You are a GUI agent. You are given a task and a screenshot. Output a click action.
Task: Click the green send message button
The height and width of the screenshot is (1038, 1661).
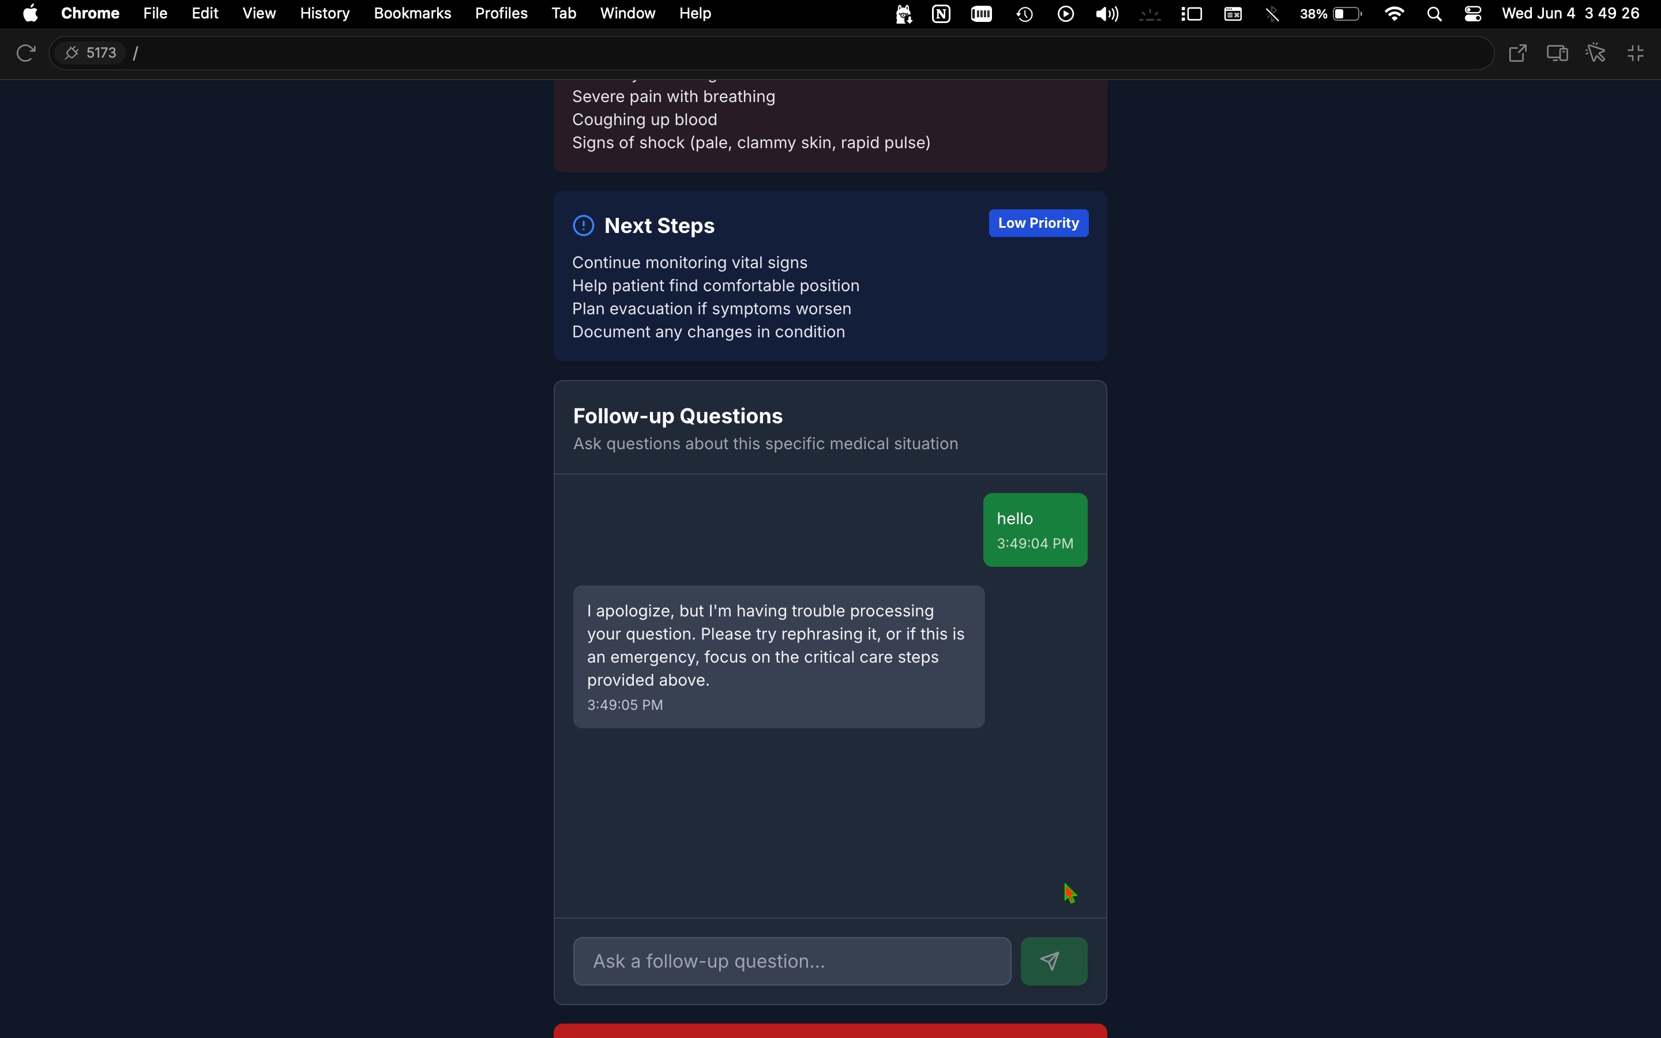pos(1053,960)
